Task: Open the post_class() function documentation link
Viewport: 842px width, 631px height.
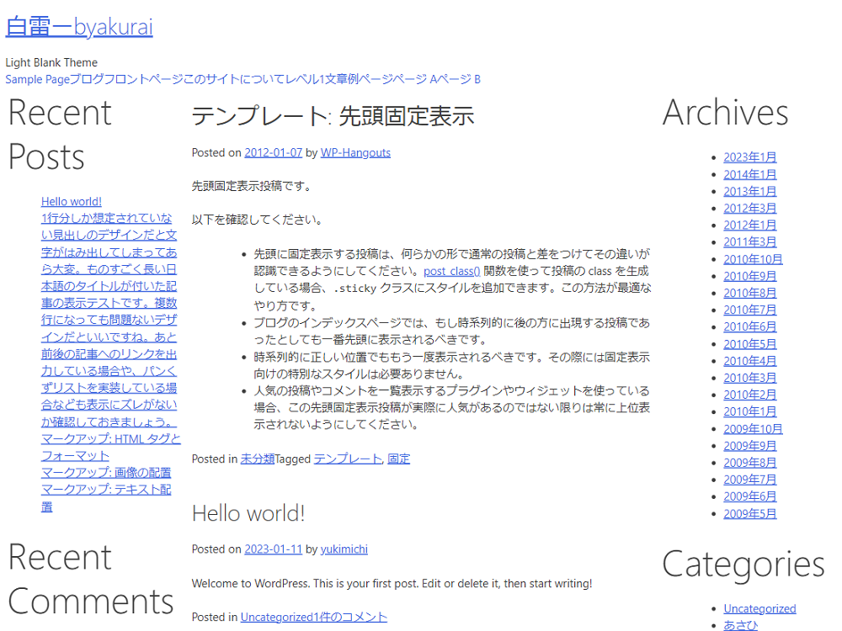Action: click(450, 270)
